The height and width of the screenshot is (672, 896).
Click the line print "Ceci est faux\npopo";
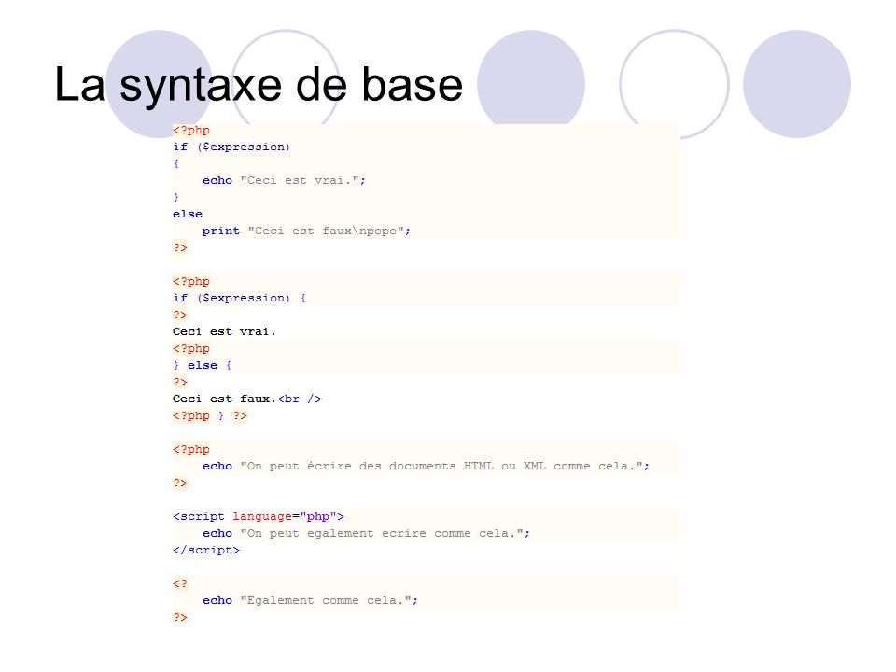coord(306,231)
